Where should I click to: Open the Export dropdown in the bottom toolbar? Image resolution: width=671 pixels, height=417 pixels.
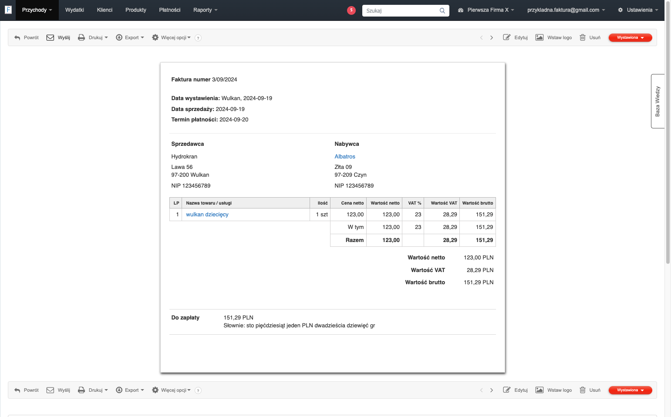click(x=130, y=390)
